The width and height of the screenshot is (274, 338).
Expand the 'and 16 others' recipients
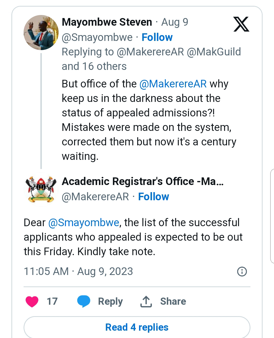click(94, 66)
